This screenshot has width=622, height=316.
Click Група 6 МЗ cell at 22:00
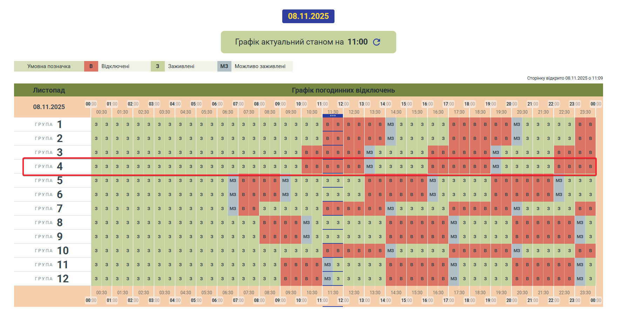(x=559, y=195)
